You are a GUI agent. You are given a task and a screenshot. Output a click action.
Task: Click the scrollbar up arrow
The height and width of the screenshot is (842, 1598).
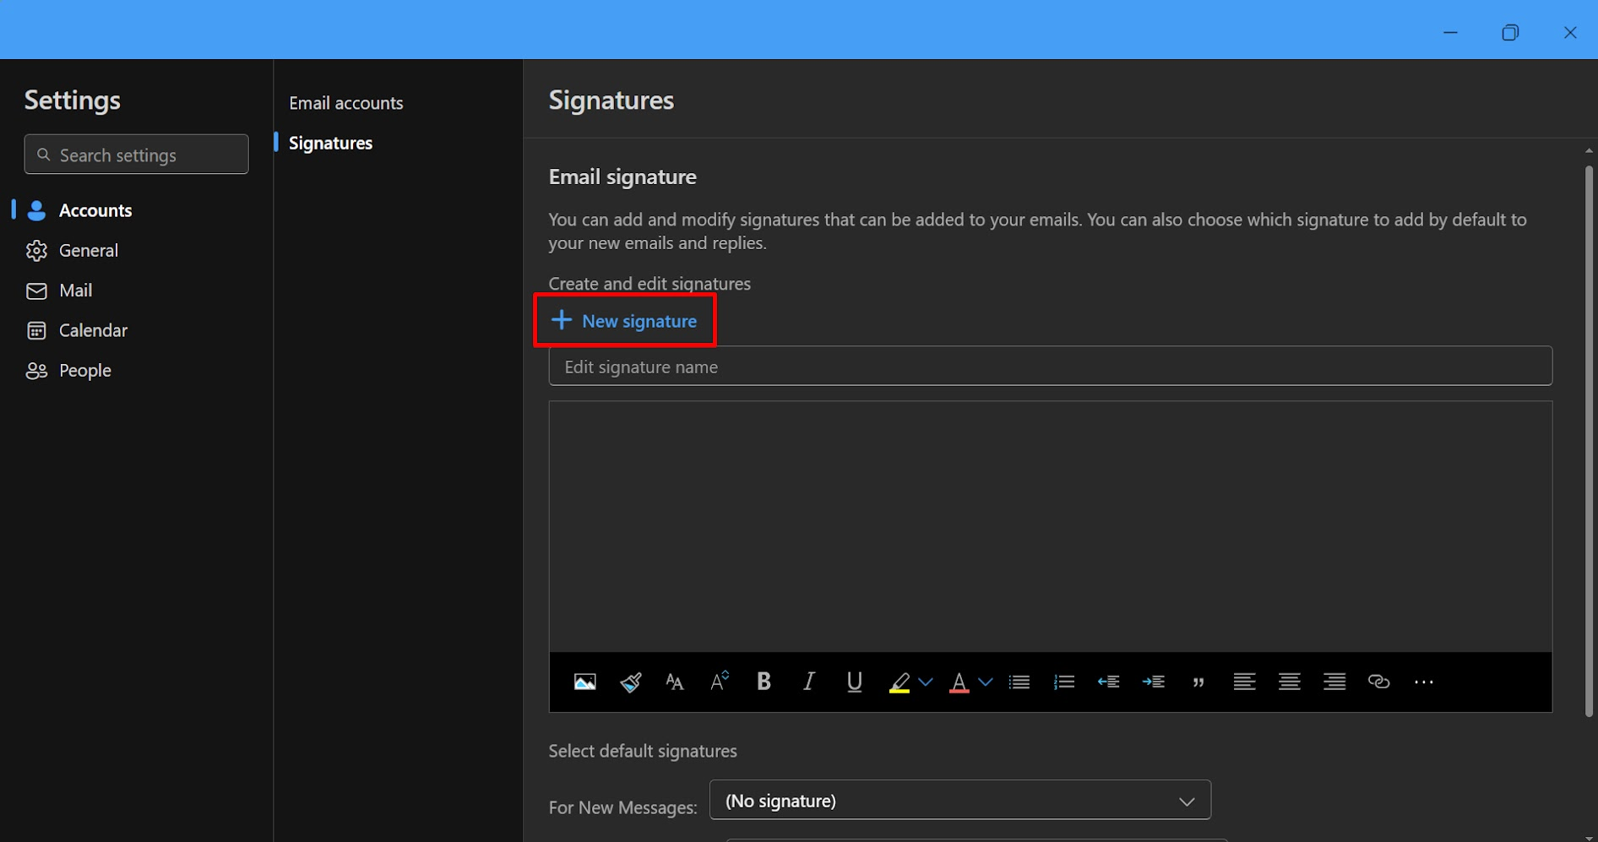(x=1589, y=150)
